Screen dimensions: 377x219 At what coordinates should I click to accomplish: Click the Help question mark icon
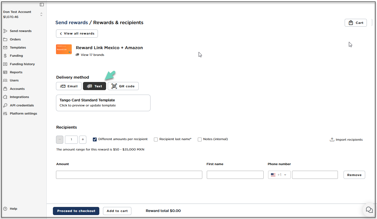pyautogui.click(x=5, y=209)
